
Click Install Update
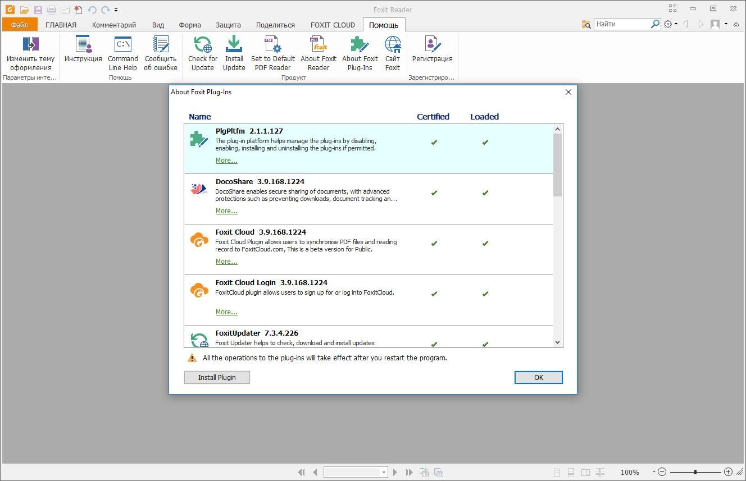coord(234,53)
